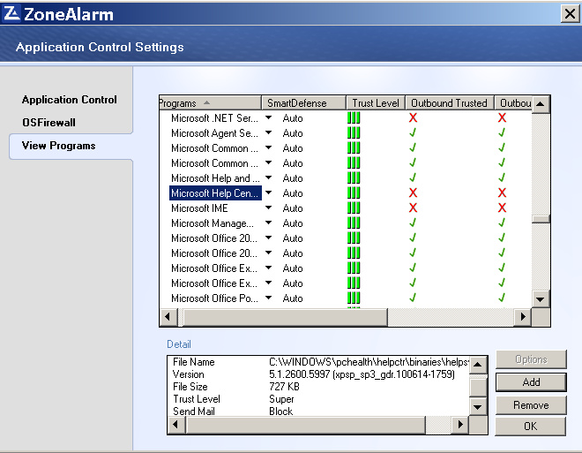Click the Add button
The height and width of the screenshot is (453, 582).
tap(531, 382)
